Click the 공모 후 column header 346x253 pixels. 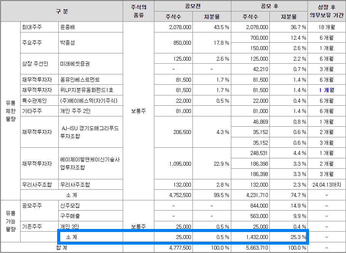coord(269,6)
